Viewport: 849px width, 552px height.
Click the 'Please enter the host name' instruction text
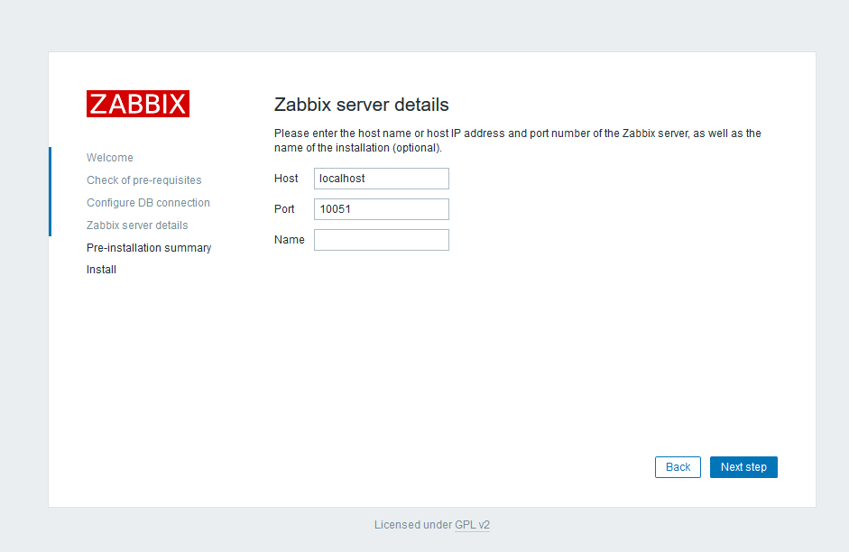coord(518,140)
